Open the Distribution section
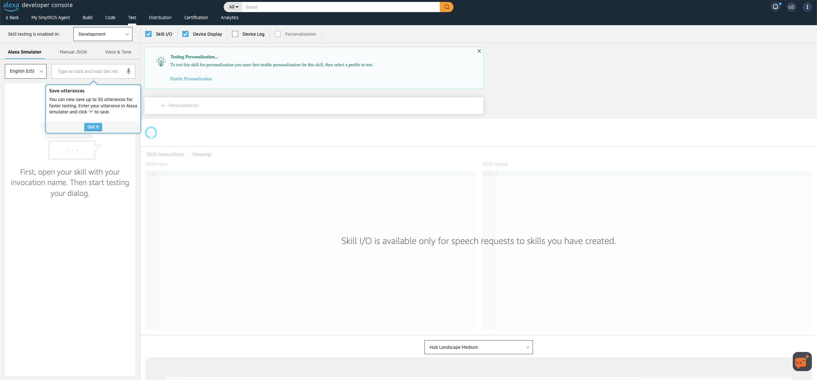817x380 pixels. tap(160, 18)
